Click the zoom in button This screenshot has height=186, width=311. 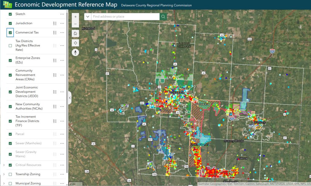click(x=75, y=16)
